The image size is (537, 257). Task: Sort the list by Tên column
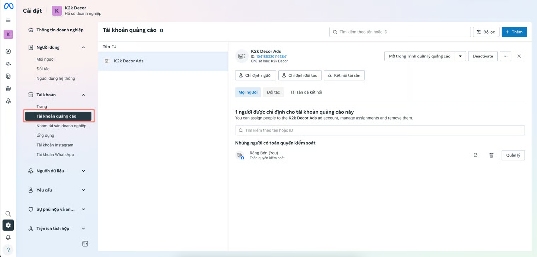point(109,47)
